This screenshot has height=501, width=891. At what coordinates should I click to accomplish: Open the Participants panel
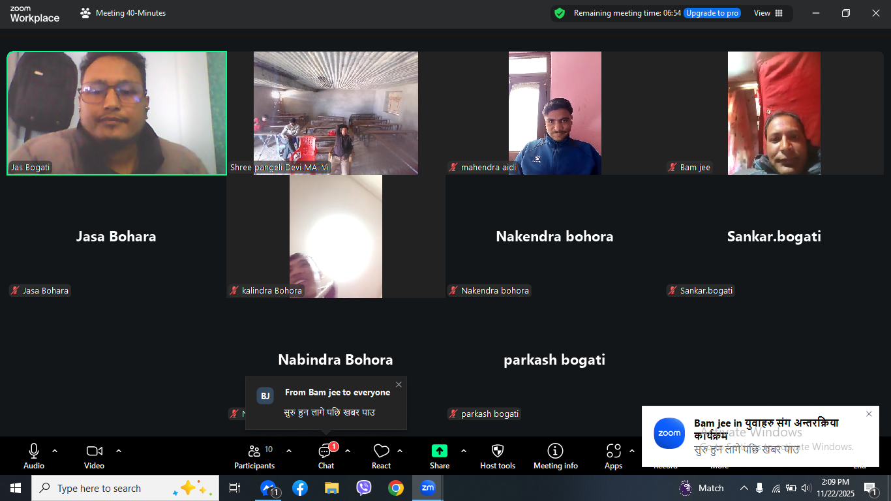point(254,455)
